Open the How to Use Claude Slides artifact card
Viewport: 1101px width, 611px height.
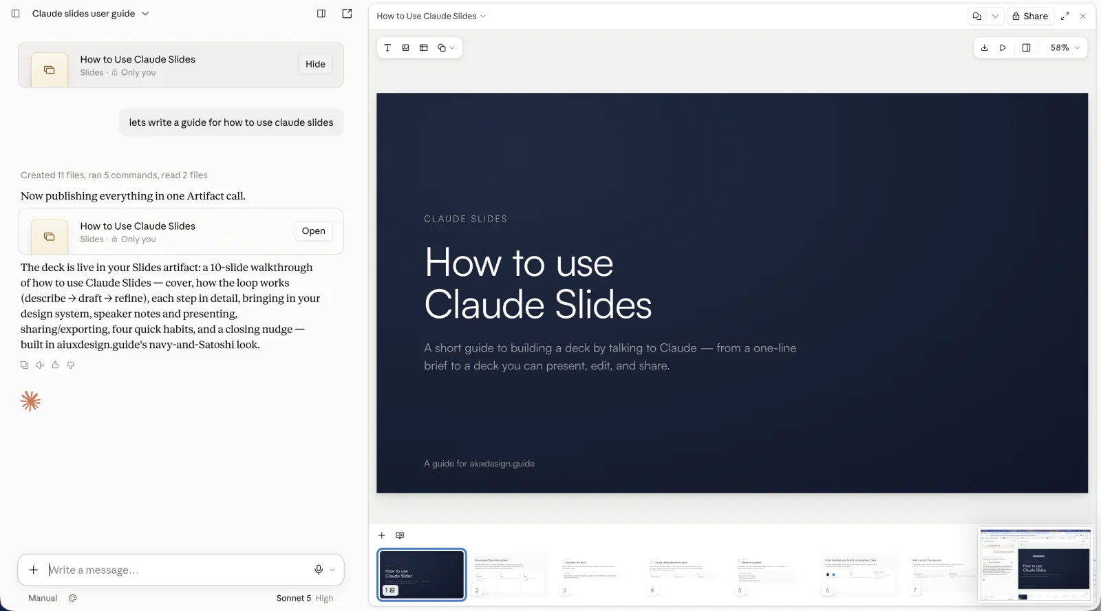[x=313, y=231]
